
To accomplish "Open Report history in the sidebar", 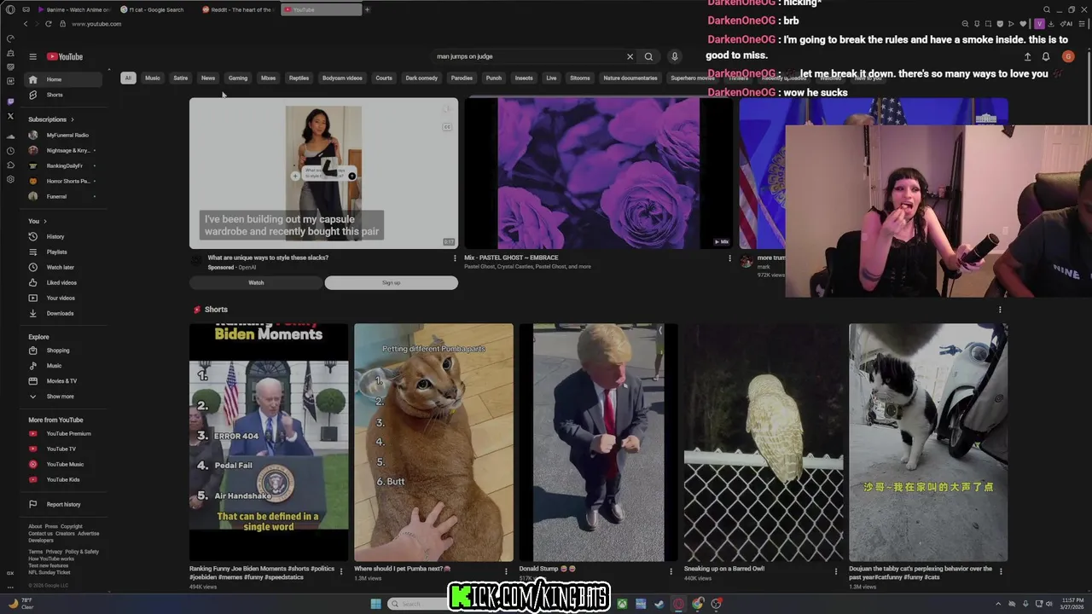I will point(62,504).
